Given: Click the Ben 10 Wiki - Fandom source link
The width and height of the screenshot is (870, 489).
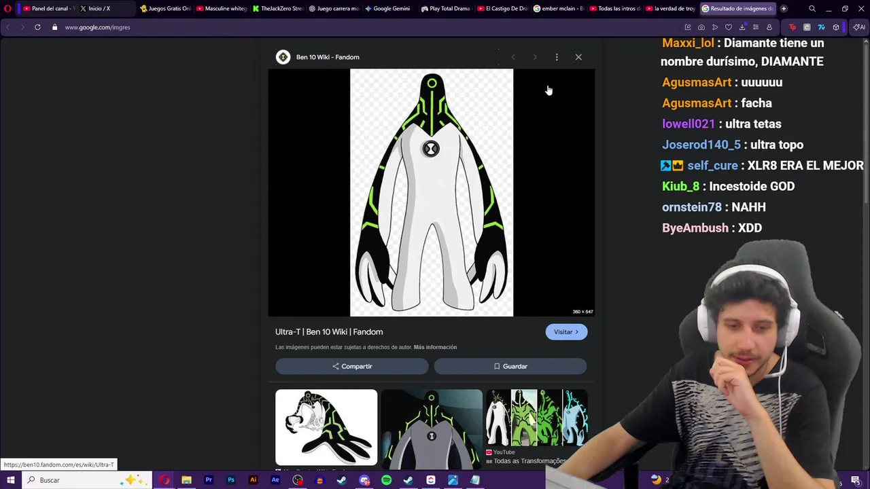Looking at the screenshot, I should 317,57.
